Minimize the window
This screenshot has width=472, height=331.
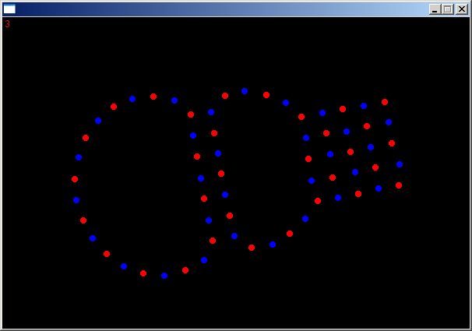435,9
